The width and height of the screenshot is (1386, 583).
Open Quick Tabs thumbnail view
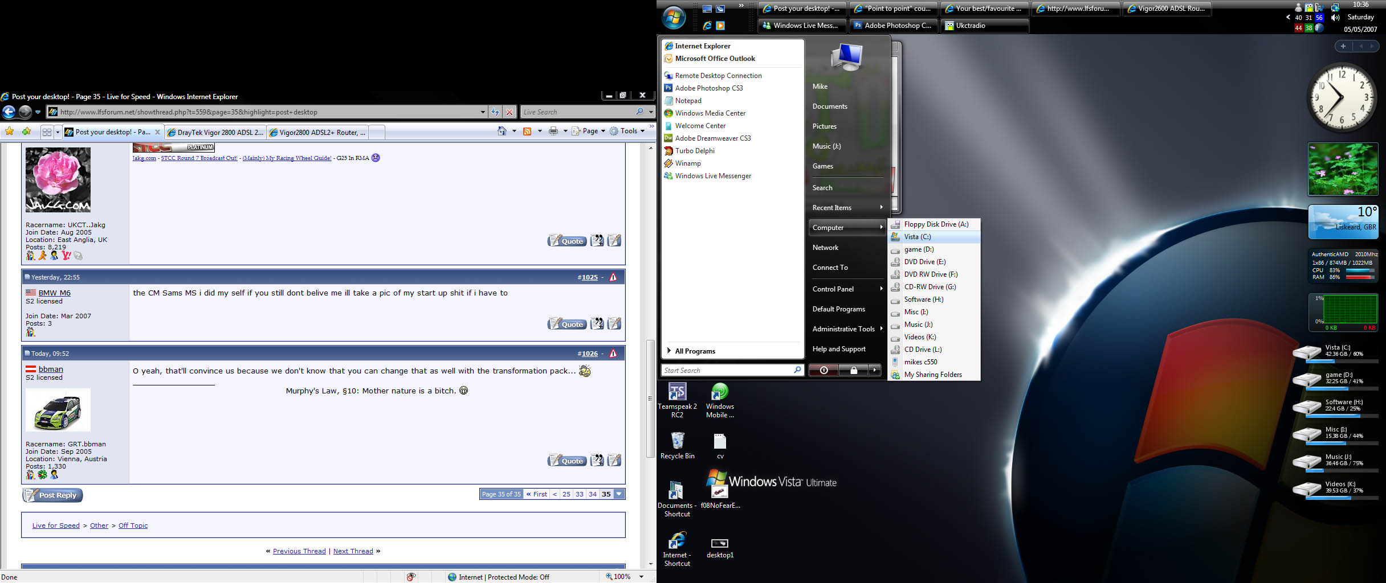[x=47, y=132]
